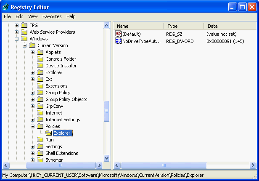Screen dimensions: 259x181
Task: Click the Ext folder icon
Action: [40, 79]
